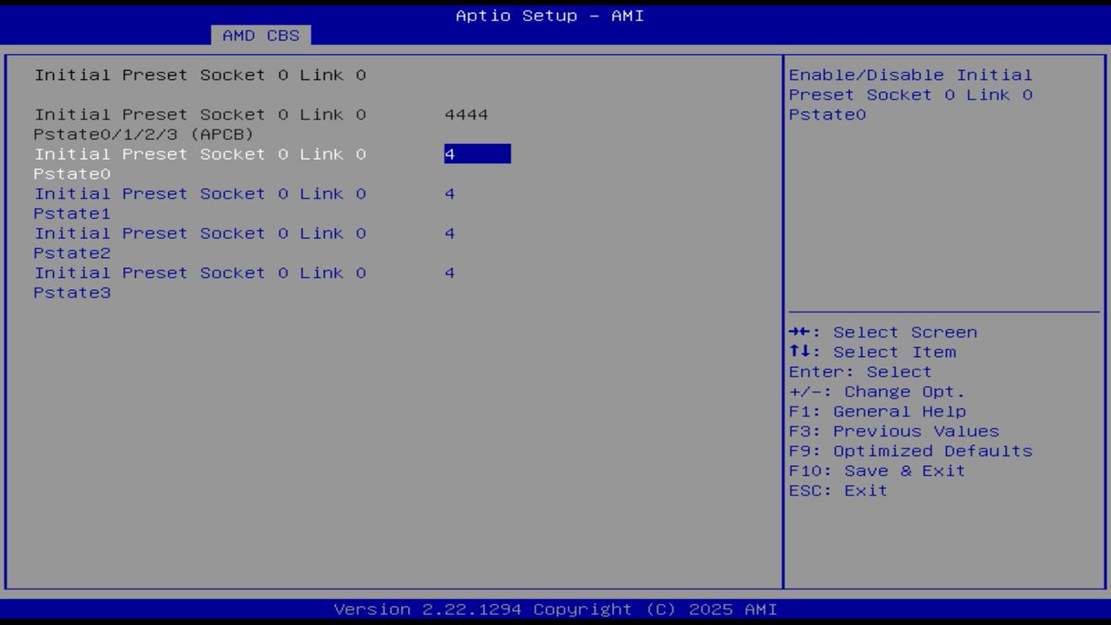The image size is (1111, 625).
Task: Click the highlighted Pstate0 value box
Action: [x=477, y=154]
